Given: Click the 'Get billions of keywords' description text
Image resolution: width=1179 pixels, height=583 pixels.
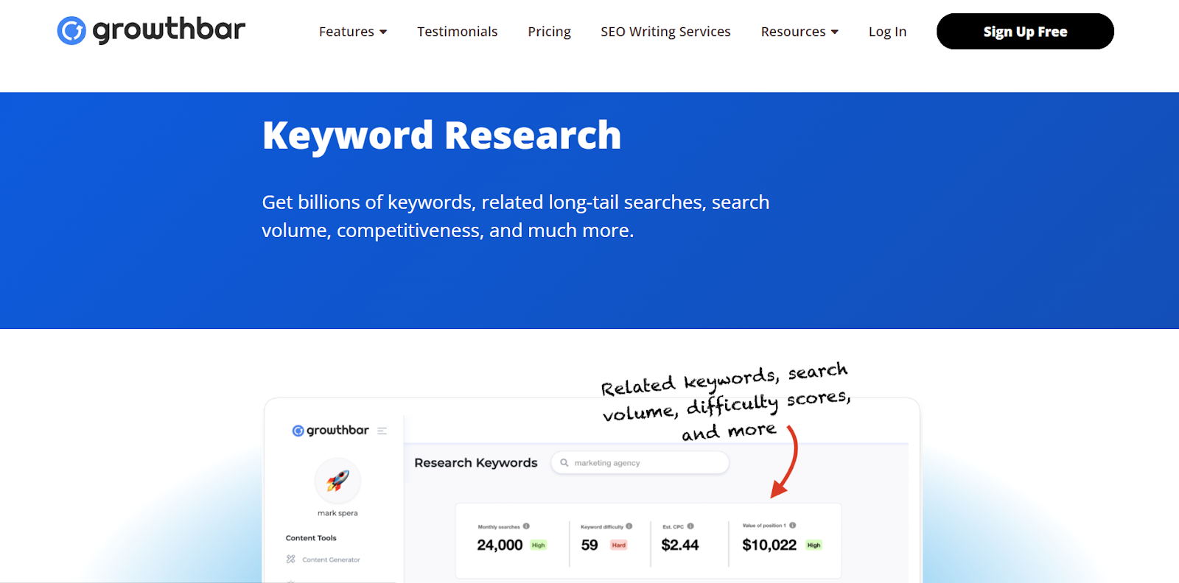Looking at the screenshot, I should coord(516,216).
